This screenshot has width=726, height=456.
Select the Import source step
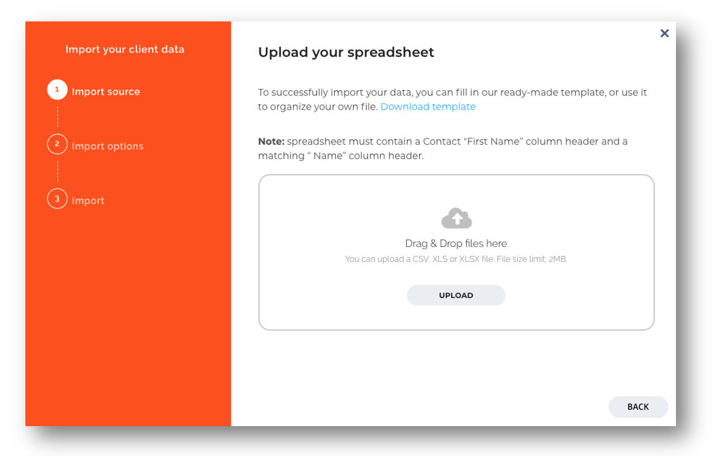[x=106, y=91]
